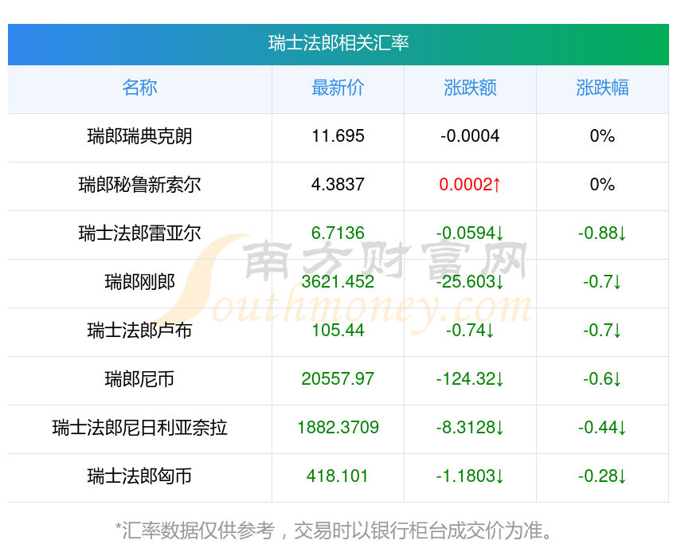Click the percent change -0.6↓
Screen dimensions: 677x556
point(602,379)
